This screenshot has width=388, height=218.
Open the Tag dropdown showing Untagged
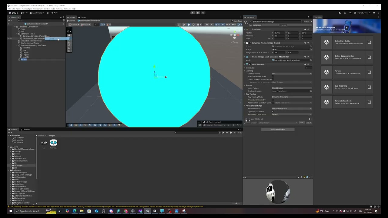266,25
